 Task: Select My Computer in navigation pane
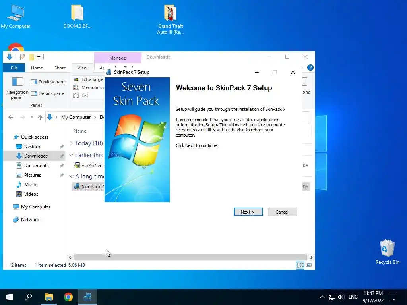[35, 207]
